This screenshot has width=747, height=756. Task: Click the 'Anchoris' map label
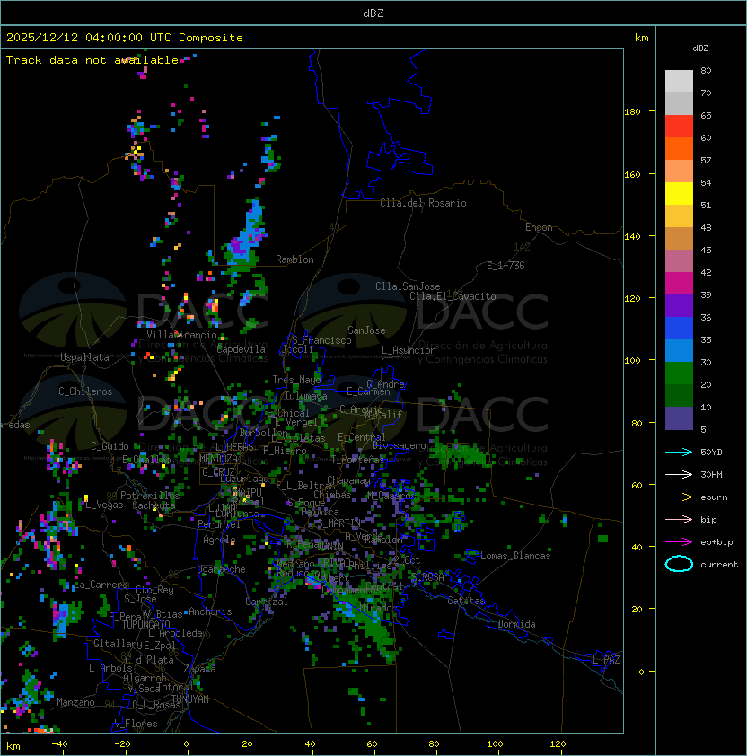pyautogui.click(x=210, y=611)
